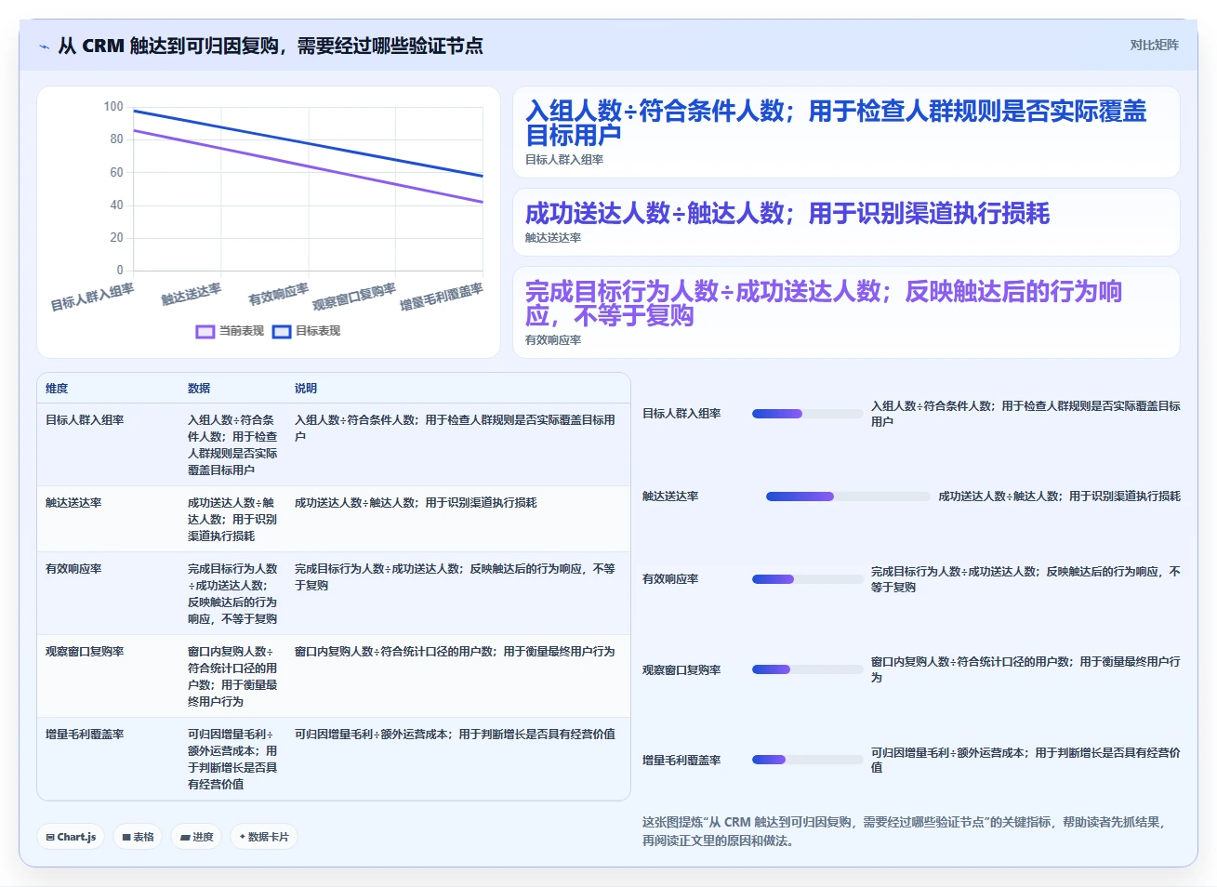Click 目标人群入组率 label in progress list
The image size is (1217, 887).
[681, 414]
